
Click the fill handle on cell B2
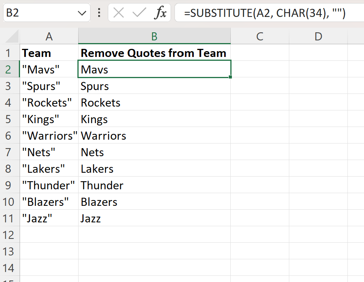click(x=230, y=77)
